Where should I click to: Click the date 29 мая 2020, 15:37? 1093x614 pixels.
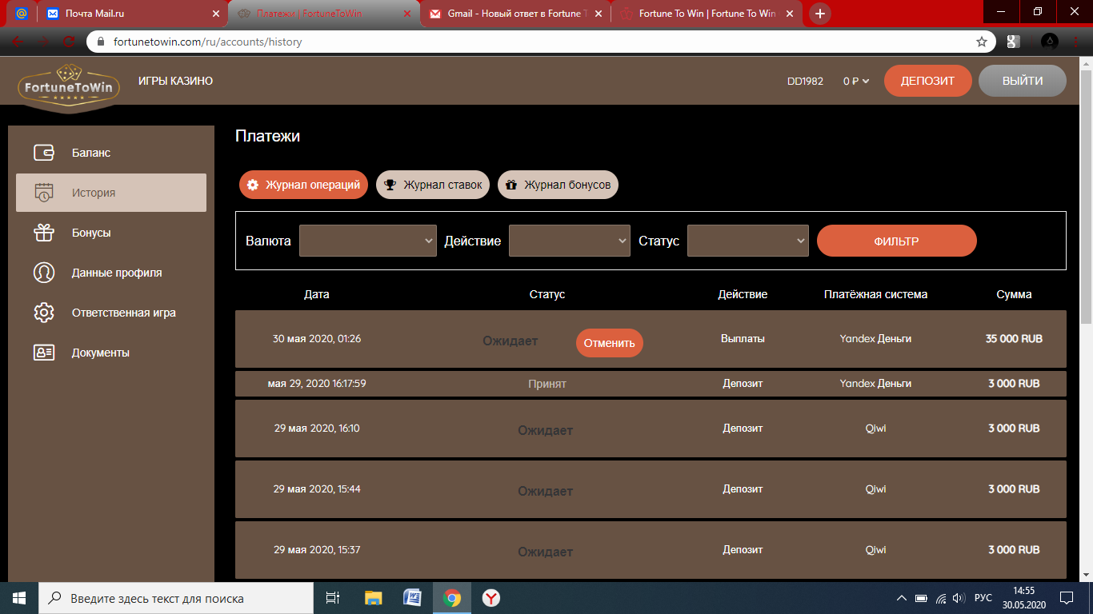(x=317, y=550)
